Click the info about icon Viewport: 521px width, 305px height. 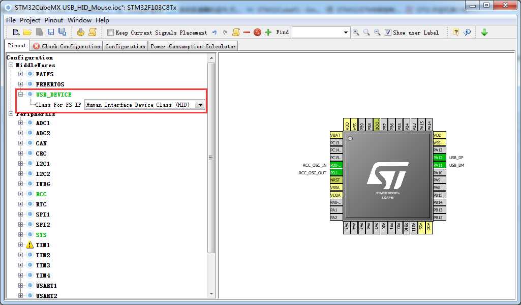pos(467,32)
